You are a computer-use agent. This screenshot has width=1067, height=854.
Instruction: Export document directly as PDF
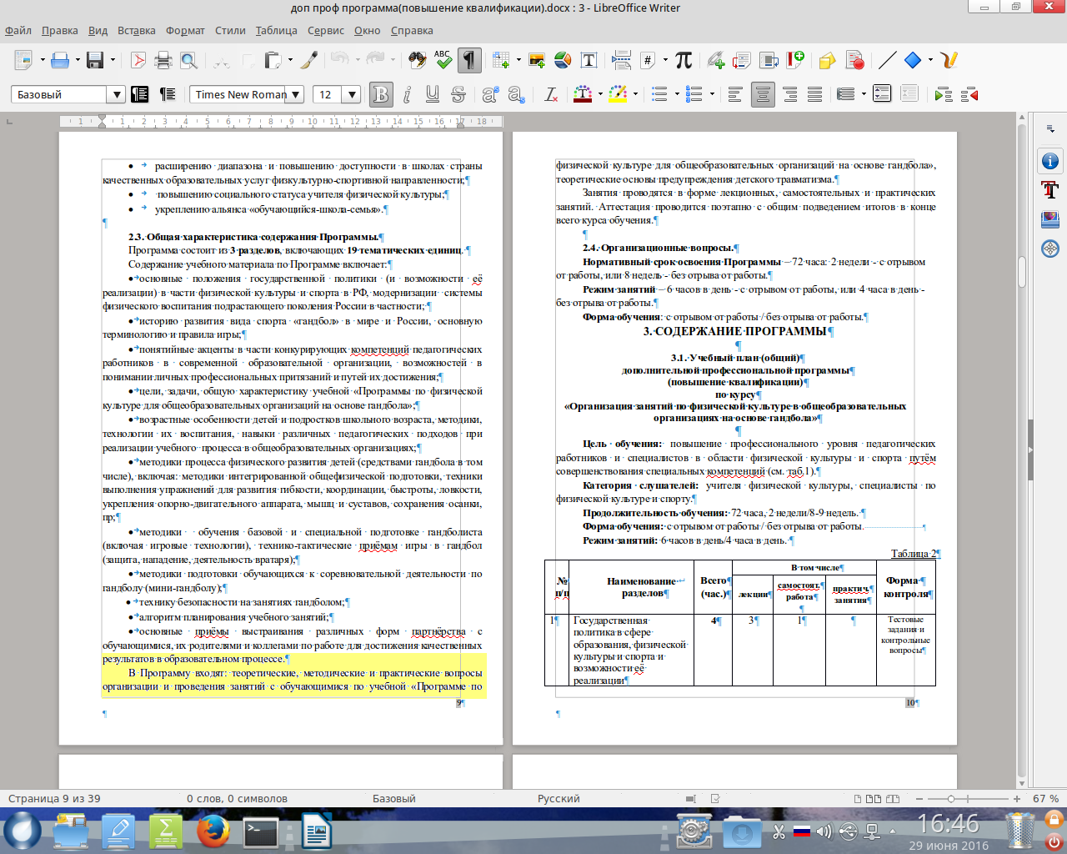138,60
